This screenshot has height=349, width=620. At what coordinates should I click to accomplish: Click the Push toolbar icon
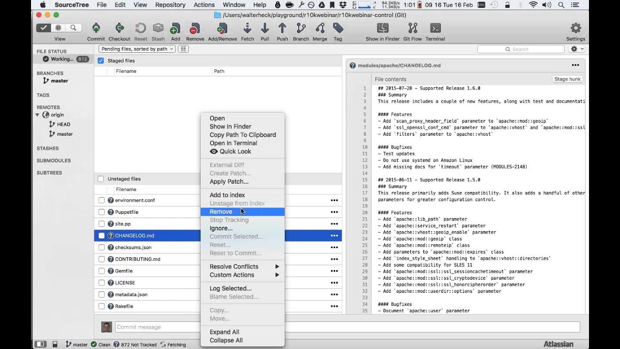pyautogui.click(x=282, y=29)
